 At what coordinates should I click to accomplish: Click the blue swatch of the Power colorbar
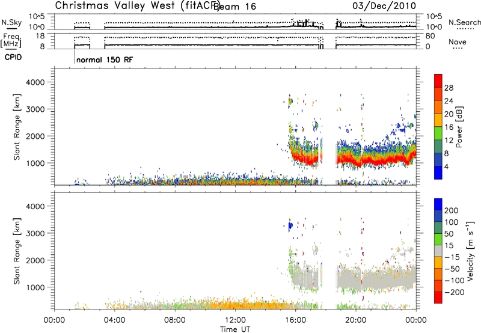click(x=438, y=173)
